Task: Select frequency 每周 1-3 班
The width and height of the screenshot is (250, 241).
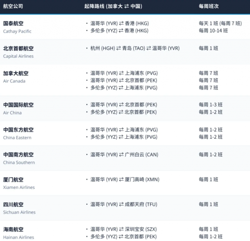Action: pyautogui.click(x=211, y=105)
